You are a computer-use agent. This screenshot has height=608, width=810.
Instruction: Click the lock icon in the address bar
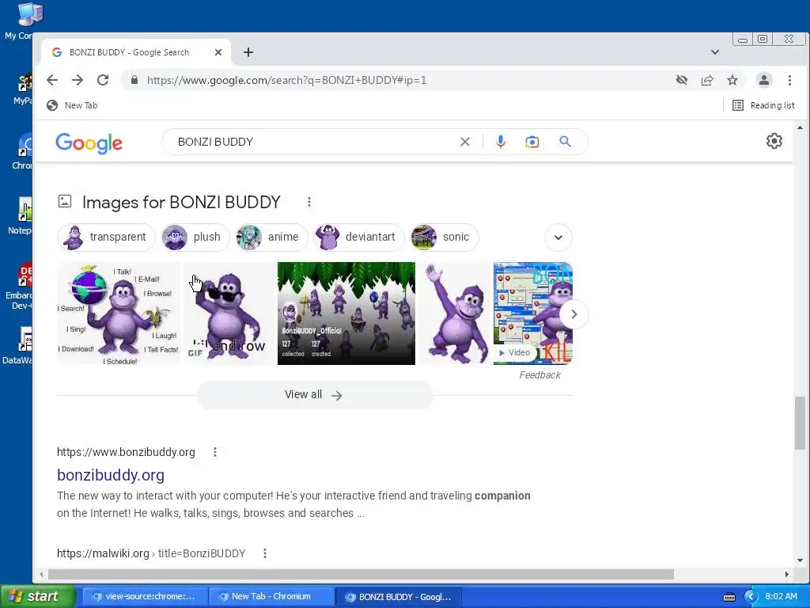pyautogui.click(x=134, y=80)
